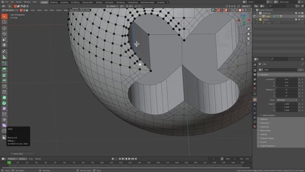Open the Transform orientation Global dropdown
This screenshot has width=305, height=172.
pyautogui.click(x=112, y=6)
